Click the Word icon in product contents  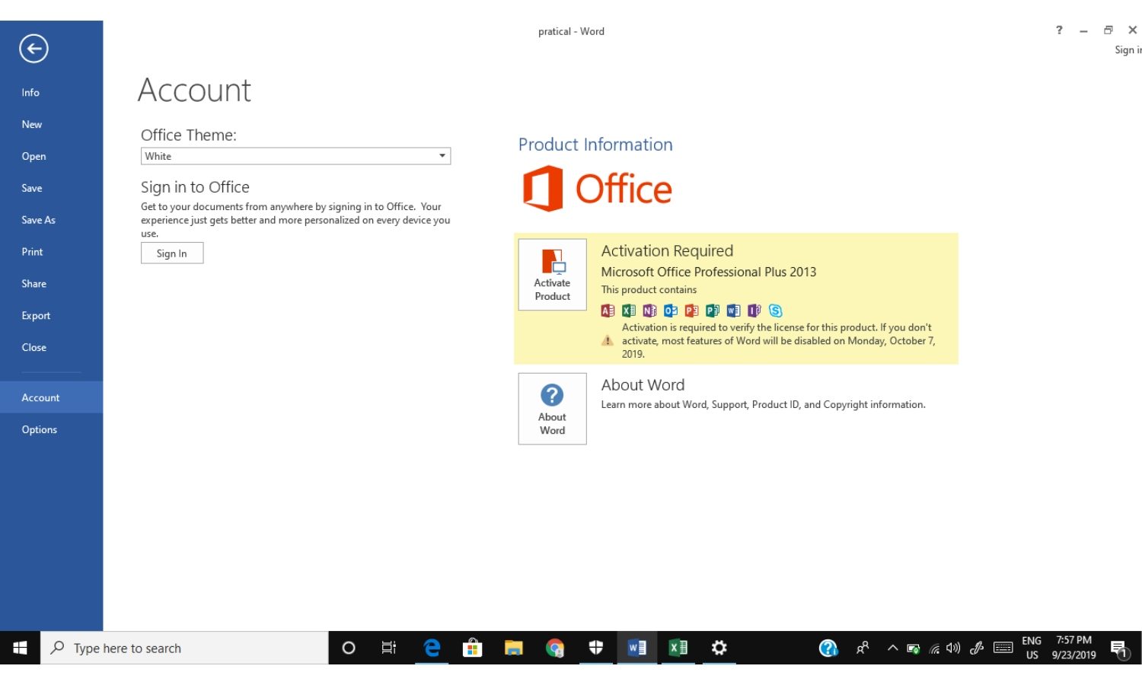coord(733,311)
